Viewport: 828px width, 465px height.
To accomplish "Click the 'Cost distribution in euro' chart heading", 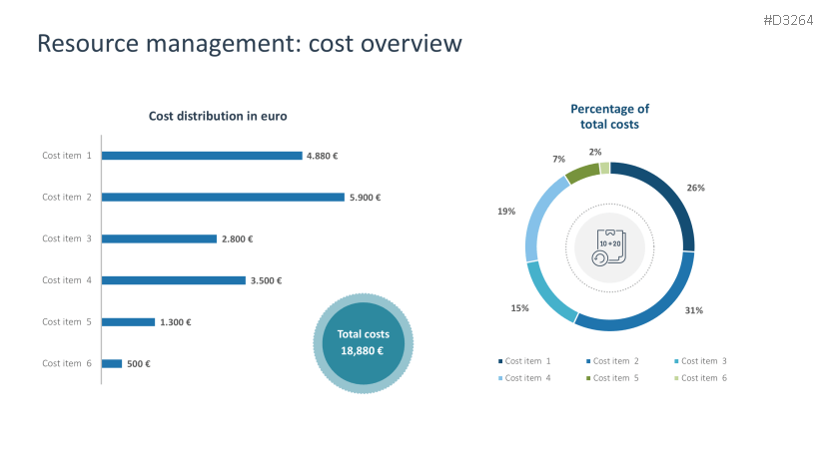I will tap(218, 116).
